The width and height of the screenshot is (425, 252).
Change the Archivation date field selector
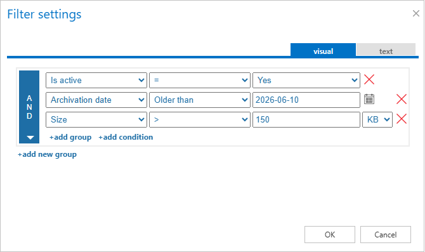click(96, 100)
